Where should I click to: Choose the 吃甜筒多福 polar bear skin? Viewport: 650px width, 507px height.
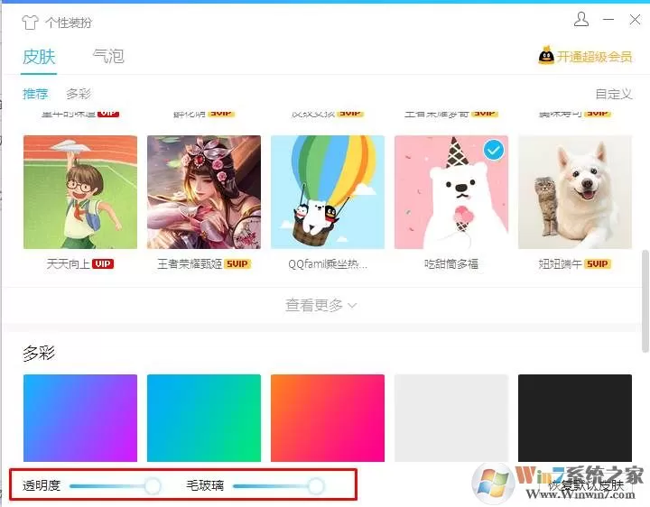[x=451, y=192]
